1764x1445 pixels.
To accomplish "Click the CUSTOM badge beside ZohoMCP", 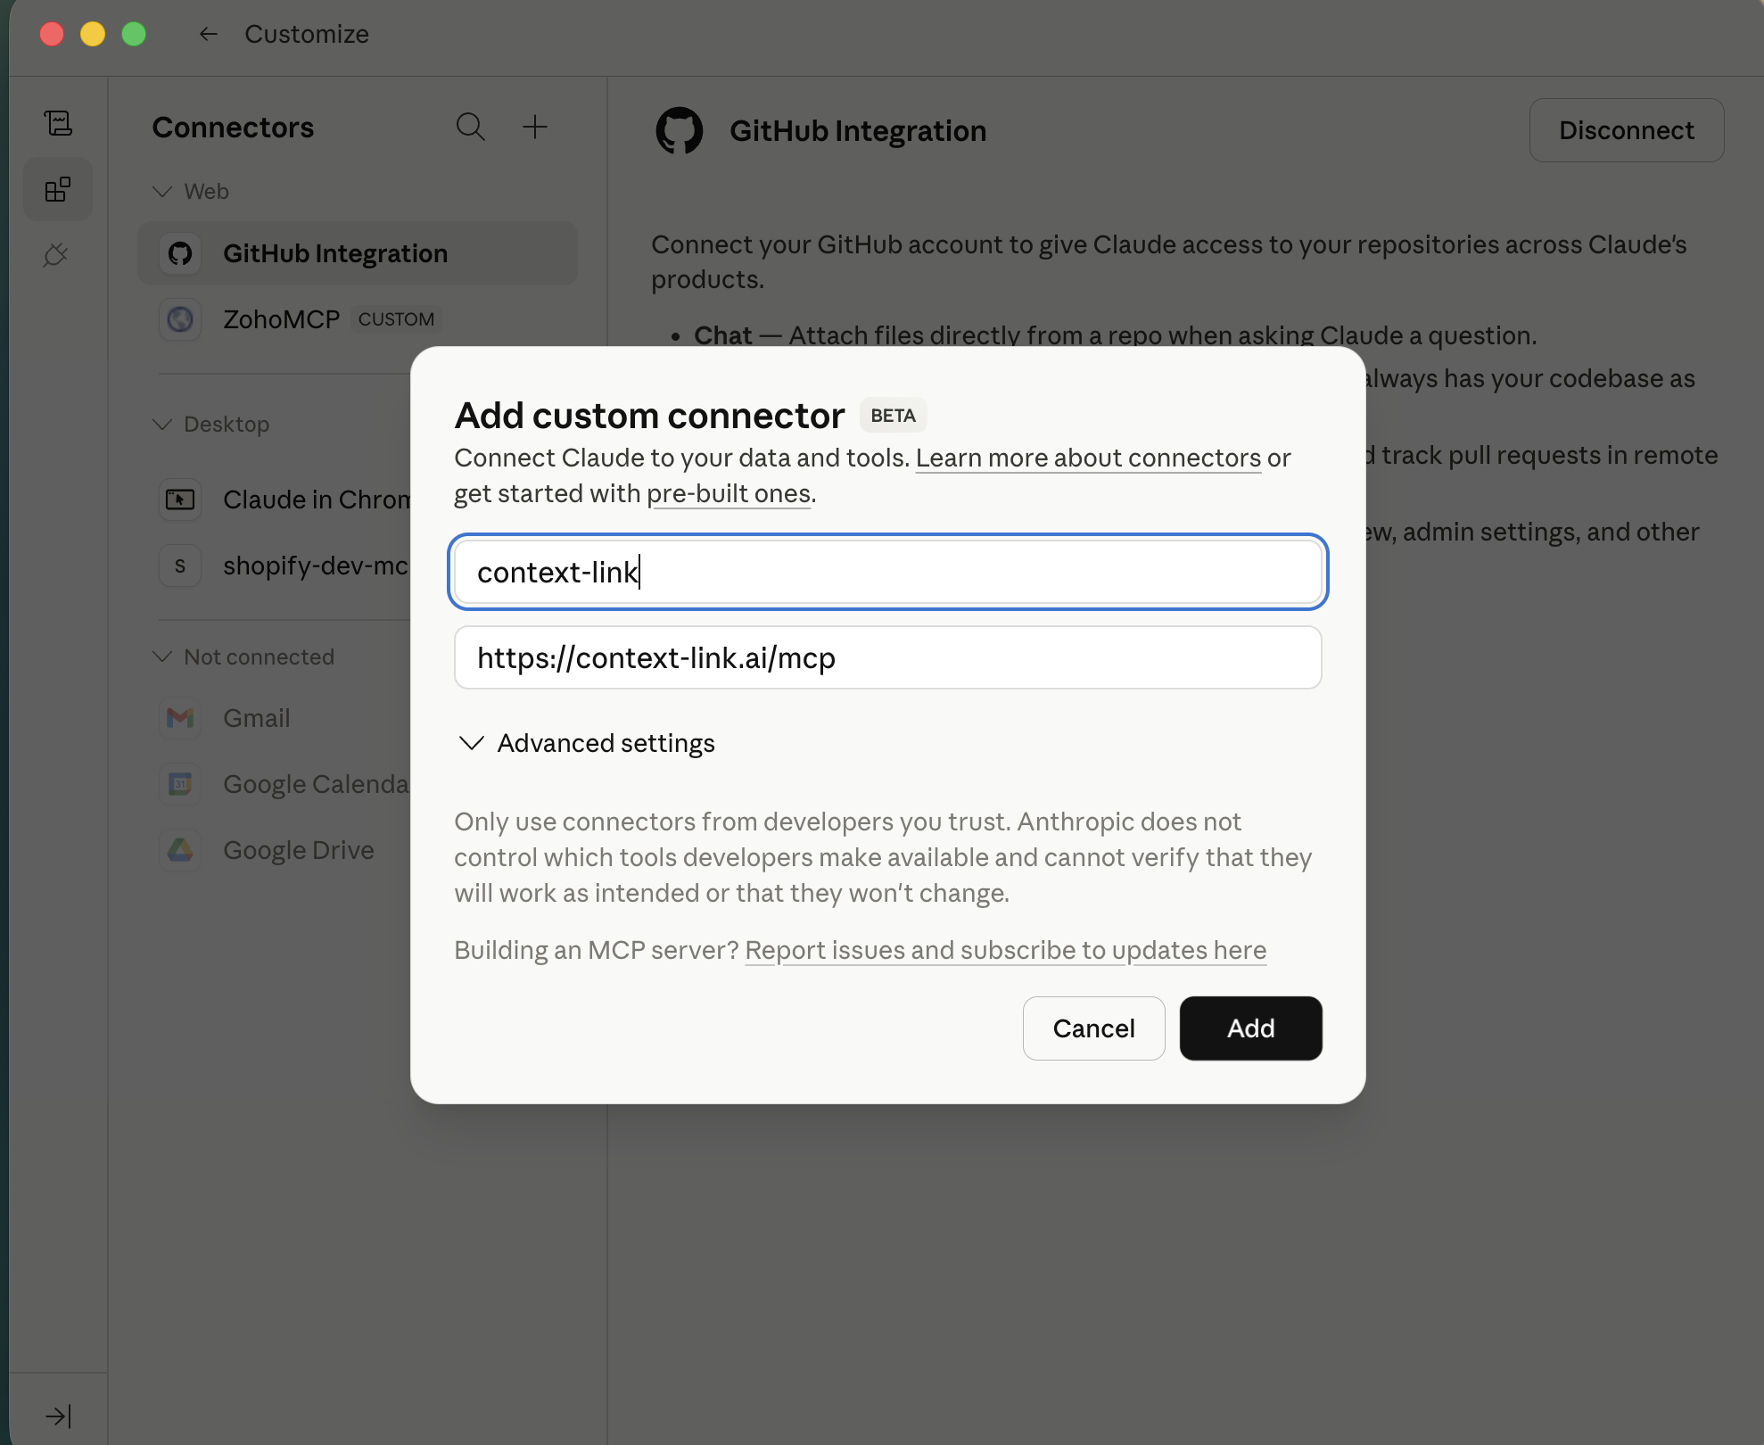I will click(396, 319).
